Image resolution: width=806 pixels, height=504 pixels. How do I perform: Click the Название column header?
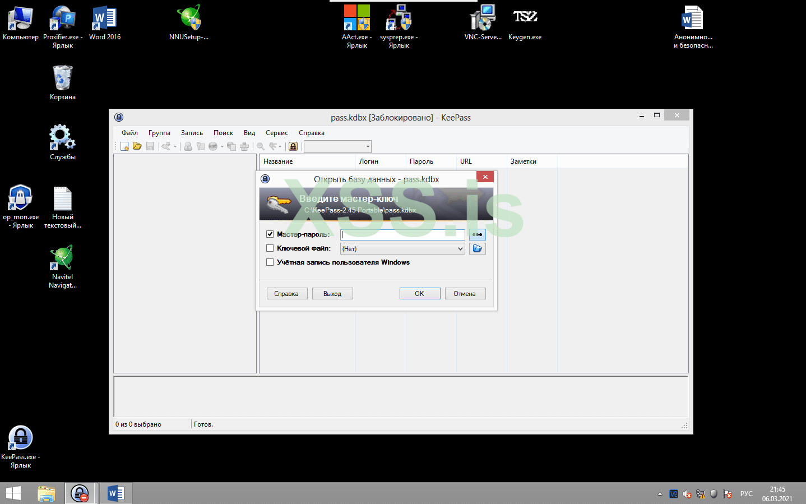(x=307, y=161)
